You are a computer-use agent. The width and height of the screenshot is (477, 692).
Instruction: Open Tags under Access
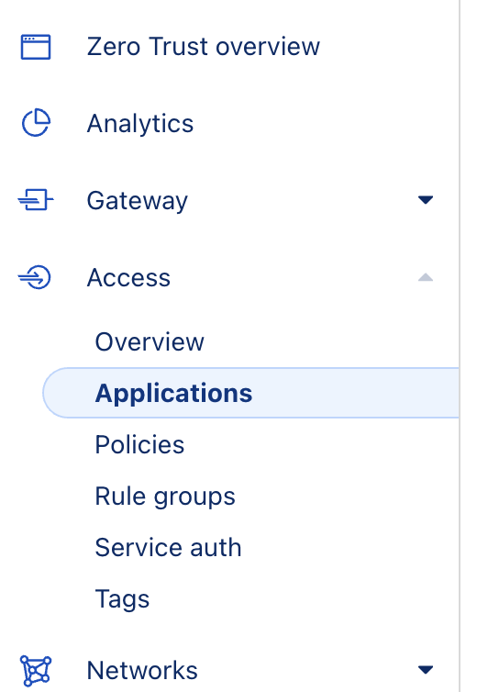122,599
